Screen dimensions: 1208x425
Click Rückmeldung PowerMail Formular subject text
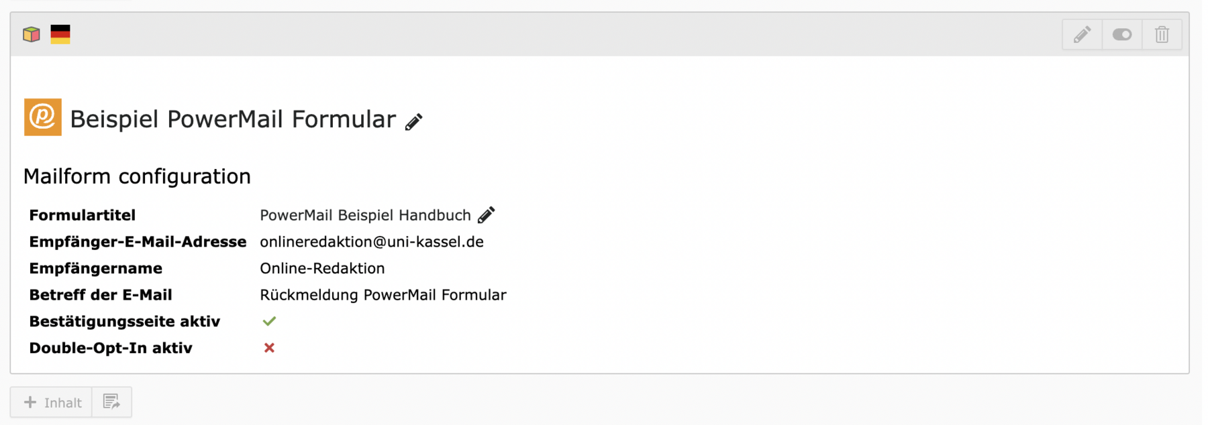tap(383, 295)
